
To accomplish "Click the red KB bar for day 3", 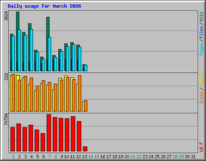I will click(x=25, y=139).
